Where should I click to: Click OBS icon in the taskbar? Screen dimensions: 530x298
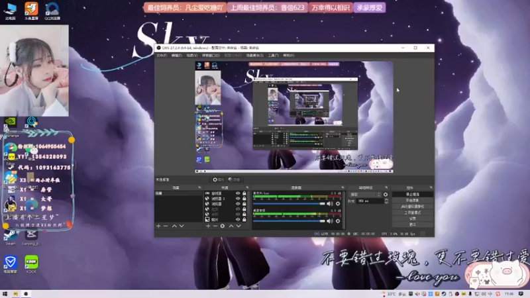26,294
